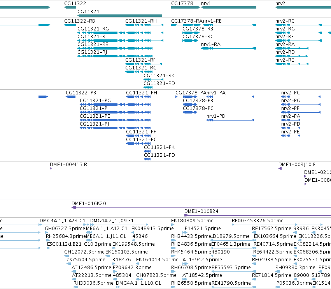Screen dimensions: 331x289
Task: Open protein nrv2-PG
Action: (x=301, y=105)
